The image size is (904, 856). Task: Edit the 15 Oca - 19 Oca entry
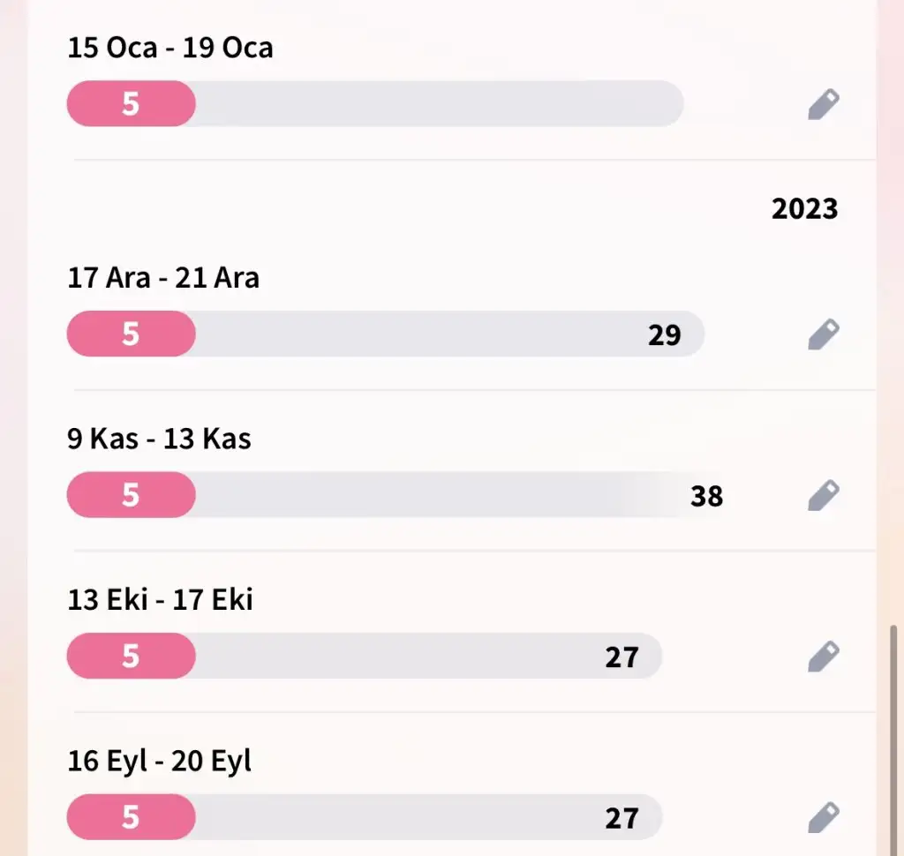824,104
